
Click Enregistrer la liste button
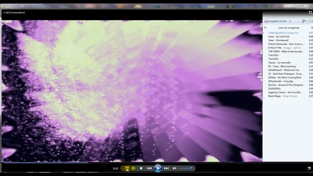pos(275,21)
